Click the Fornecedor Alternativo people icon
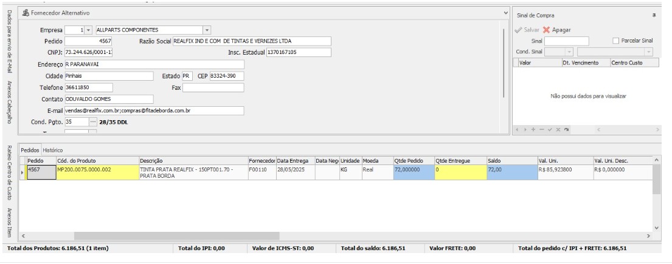This screenshot has height=264, width=672. (x=26, y=13)
